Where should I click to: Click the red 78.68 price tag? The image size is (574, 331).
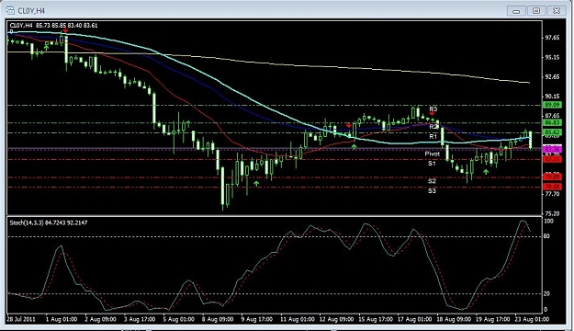552,187
